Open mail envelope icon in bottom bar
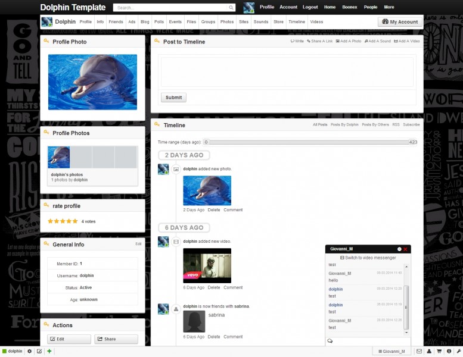 [419, 352]
